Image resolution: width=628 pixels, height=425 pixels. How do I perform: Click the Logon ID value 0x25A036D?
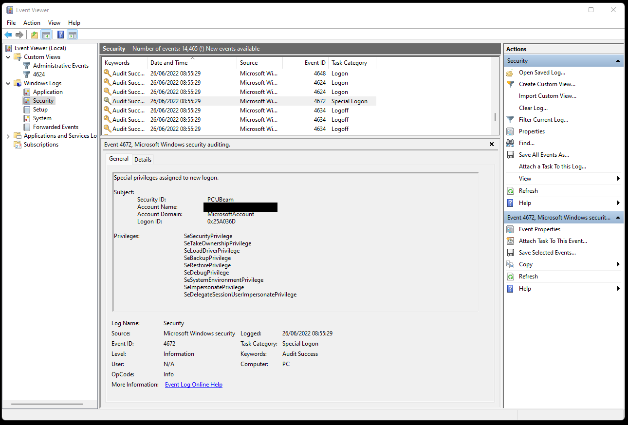(222, 222)
